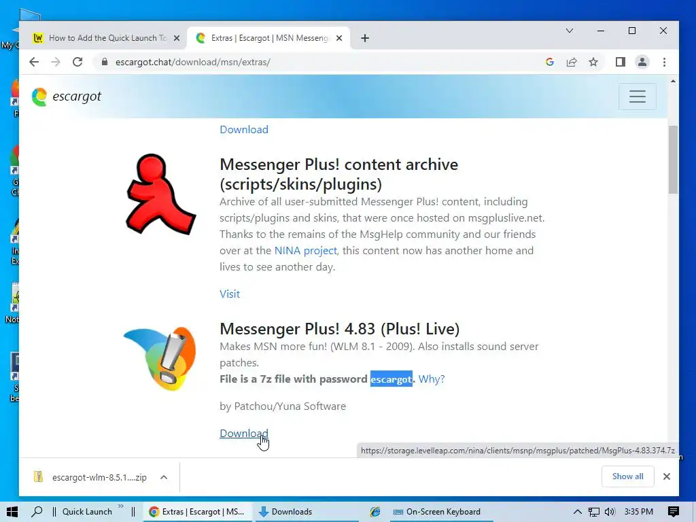Open tab search chevron in title bar

[x=570, y=31]
